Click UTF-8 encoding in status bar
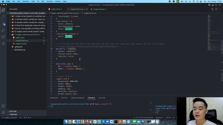The image size is (223, 125). tap(168, 117)
